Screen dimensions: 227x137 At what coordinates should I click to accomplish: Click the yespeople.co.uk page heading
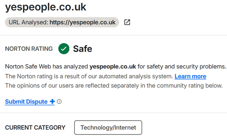click(x=46, y=7)
